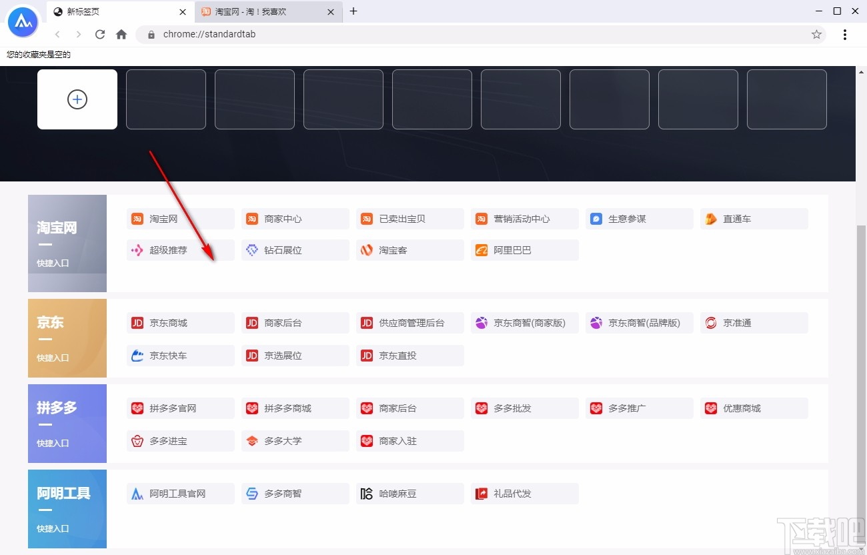This screenshot has height=555, width=867.
Task: Open the 多多批发 shortcut
Action: 525,408
